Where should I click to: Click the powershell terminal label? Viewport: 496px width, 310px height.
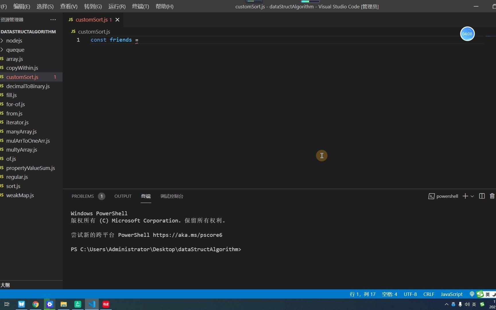click(x=443, y=196)
